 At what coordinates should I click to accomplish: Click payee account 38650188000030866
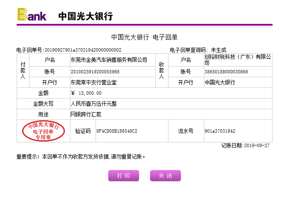click(x=226, y=72)
